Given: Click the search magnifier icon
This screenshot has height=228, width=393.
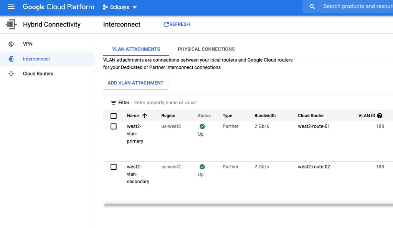Looking at the screenshot, I should (312, 7).
